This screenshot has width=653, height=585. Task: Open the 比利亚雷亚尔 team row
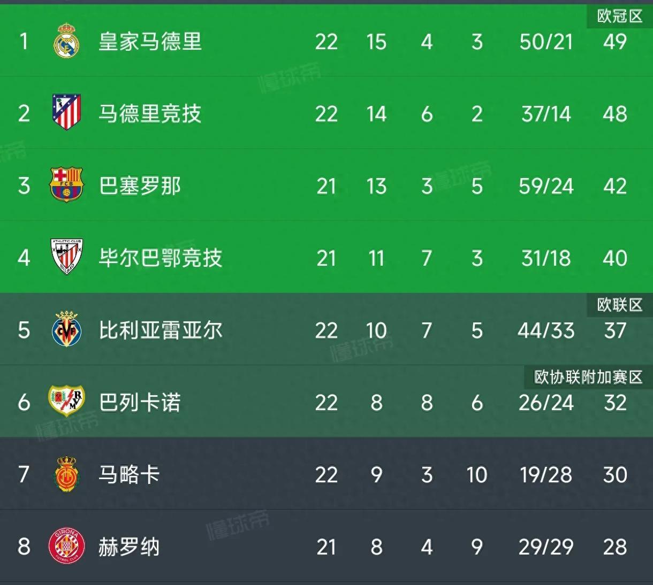click(326, 329)
